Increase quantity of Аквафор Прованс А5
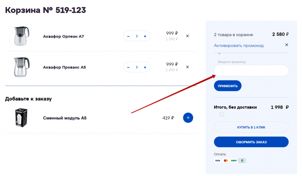Image resolution: width=302 pixels, height=176 pixels. coord(145,67)
